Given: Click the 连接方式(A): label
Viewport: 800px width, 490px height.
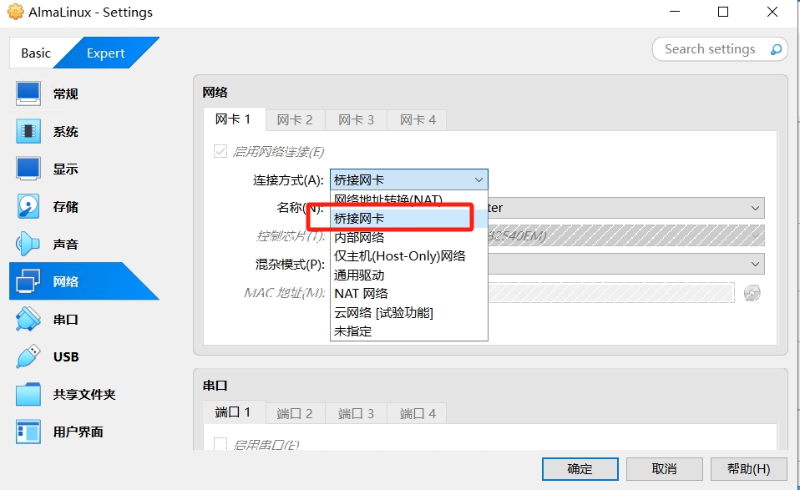Looking at the screenshot, I should 288,180.
